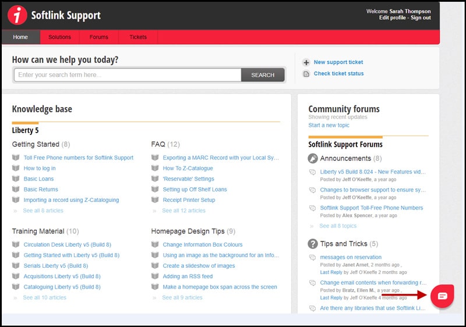Click book icon next to Adding an RSS feed

click(155, 276)
